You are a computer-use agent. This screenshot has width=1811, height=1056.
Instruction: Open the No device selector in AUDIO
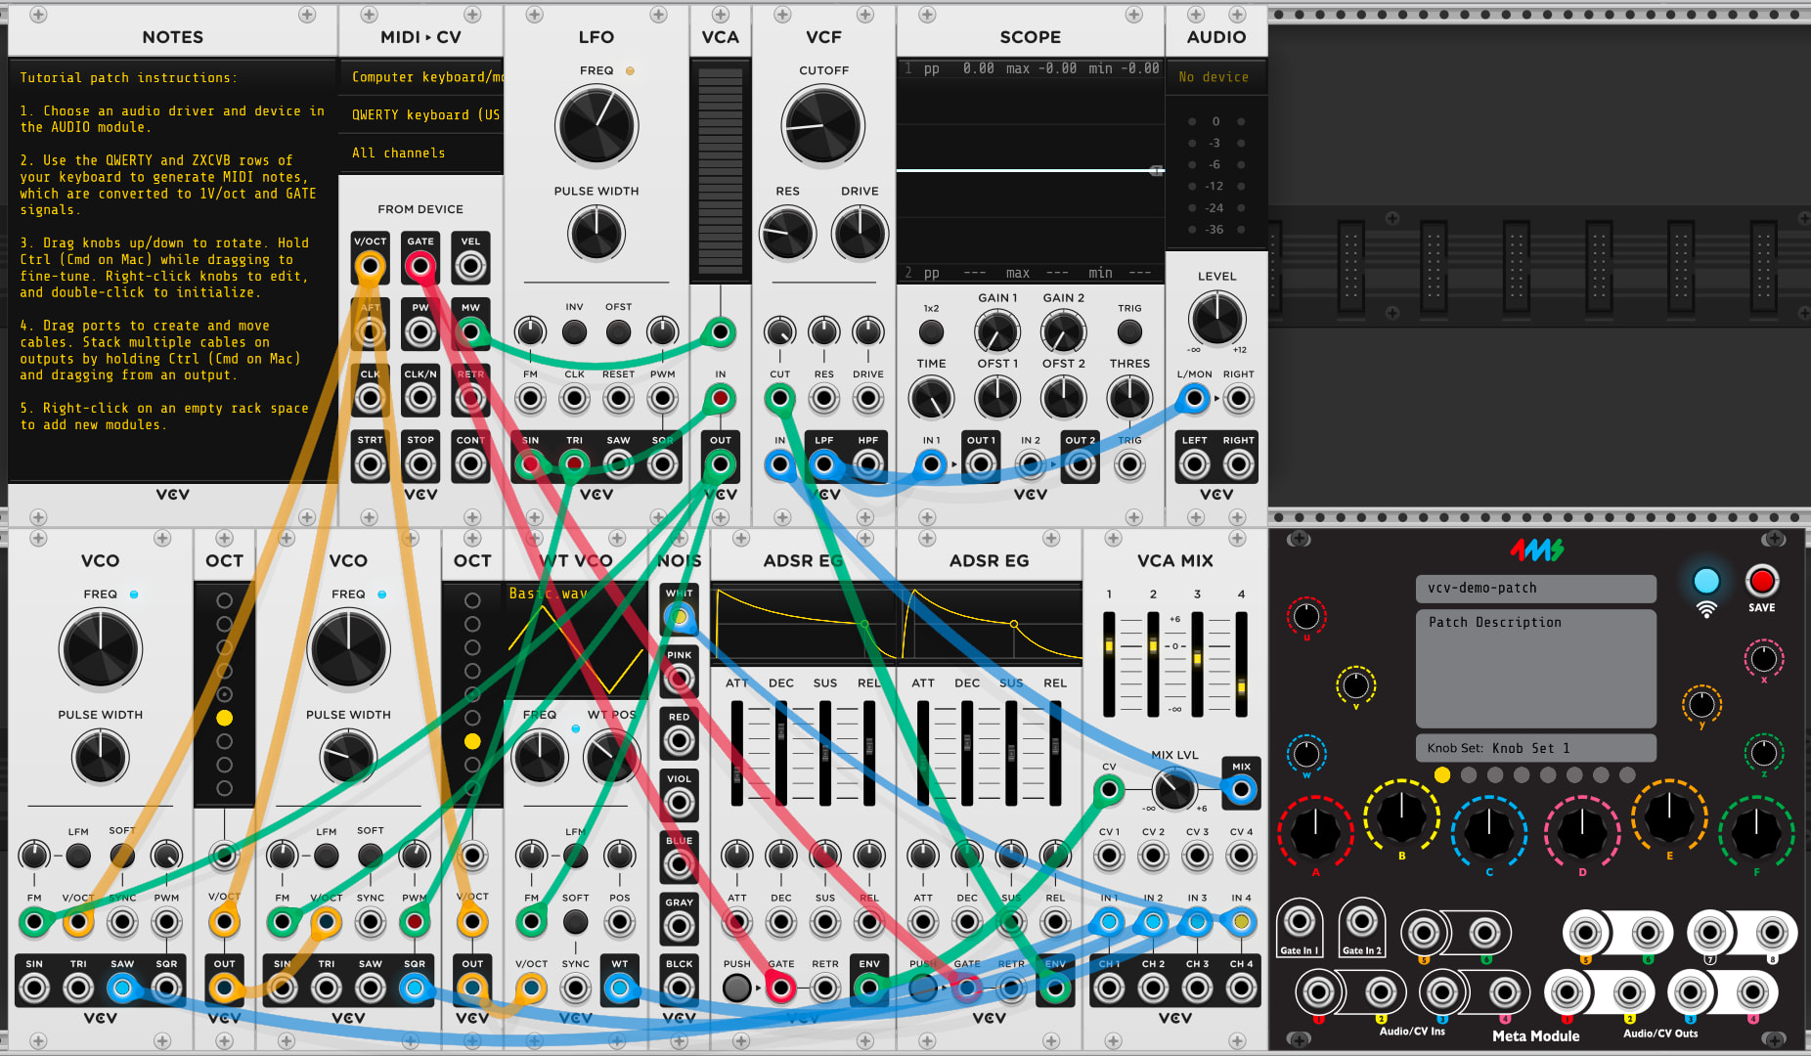pyautogui.click(x=1215, y=77)
